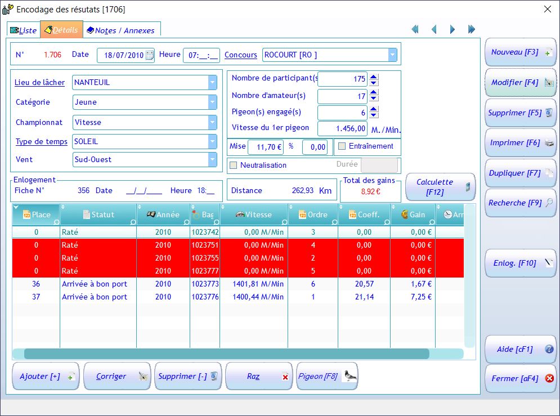Jump to first record arrow

[x=415, y=29]
